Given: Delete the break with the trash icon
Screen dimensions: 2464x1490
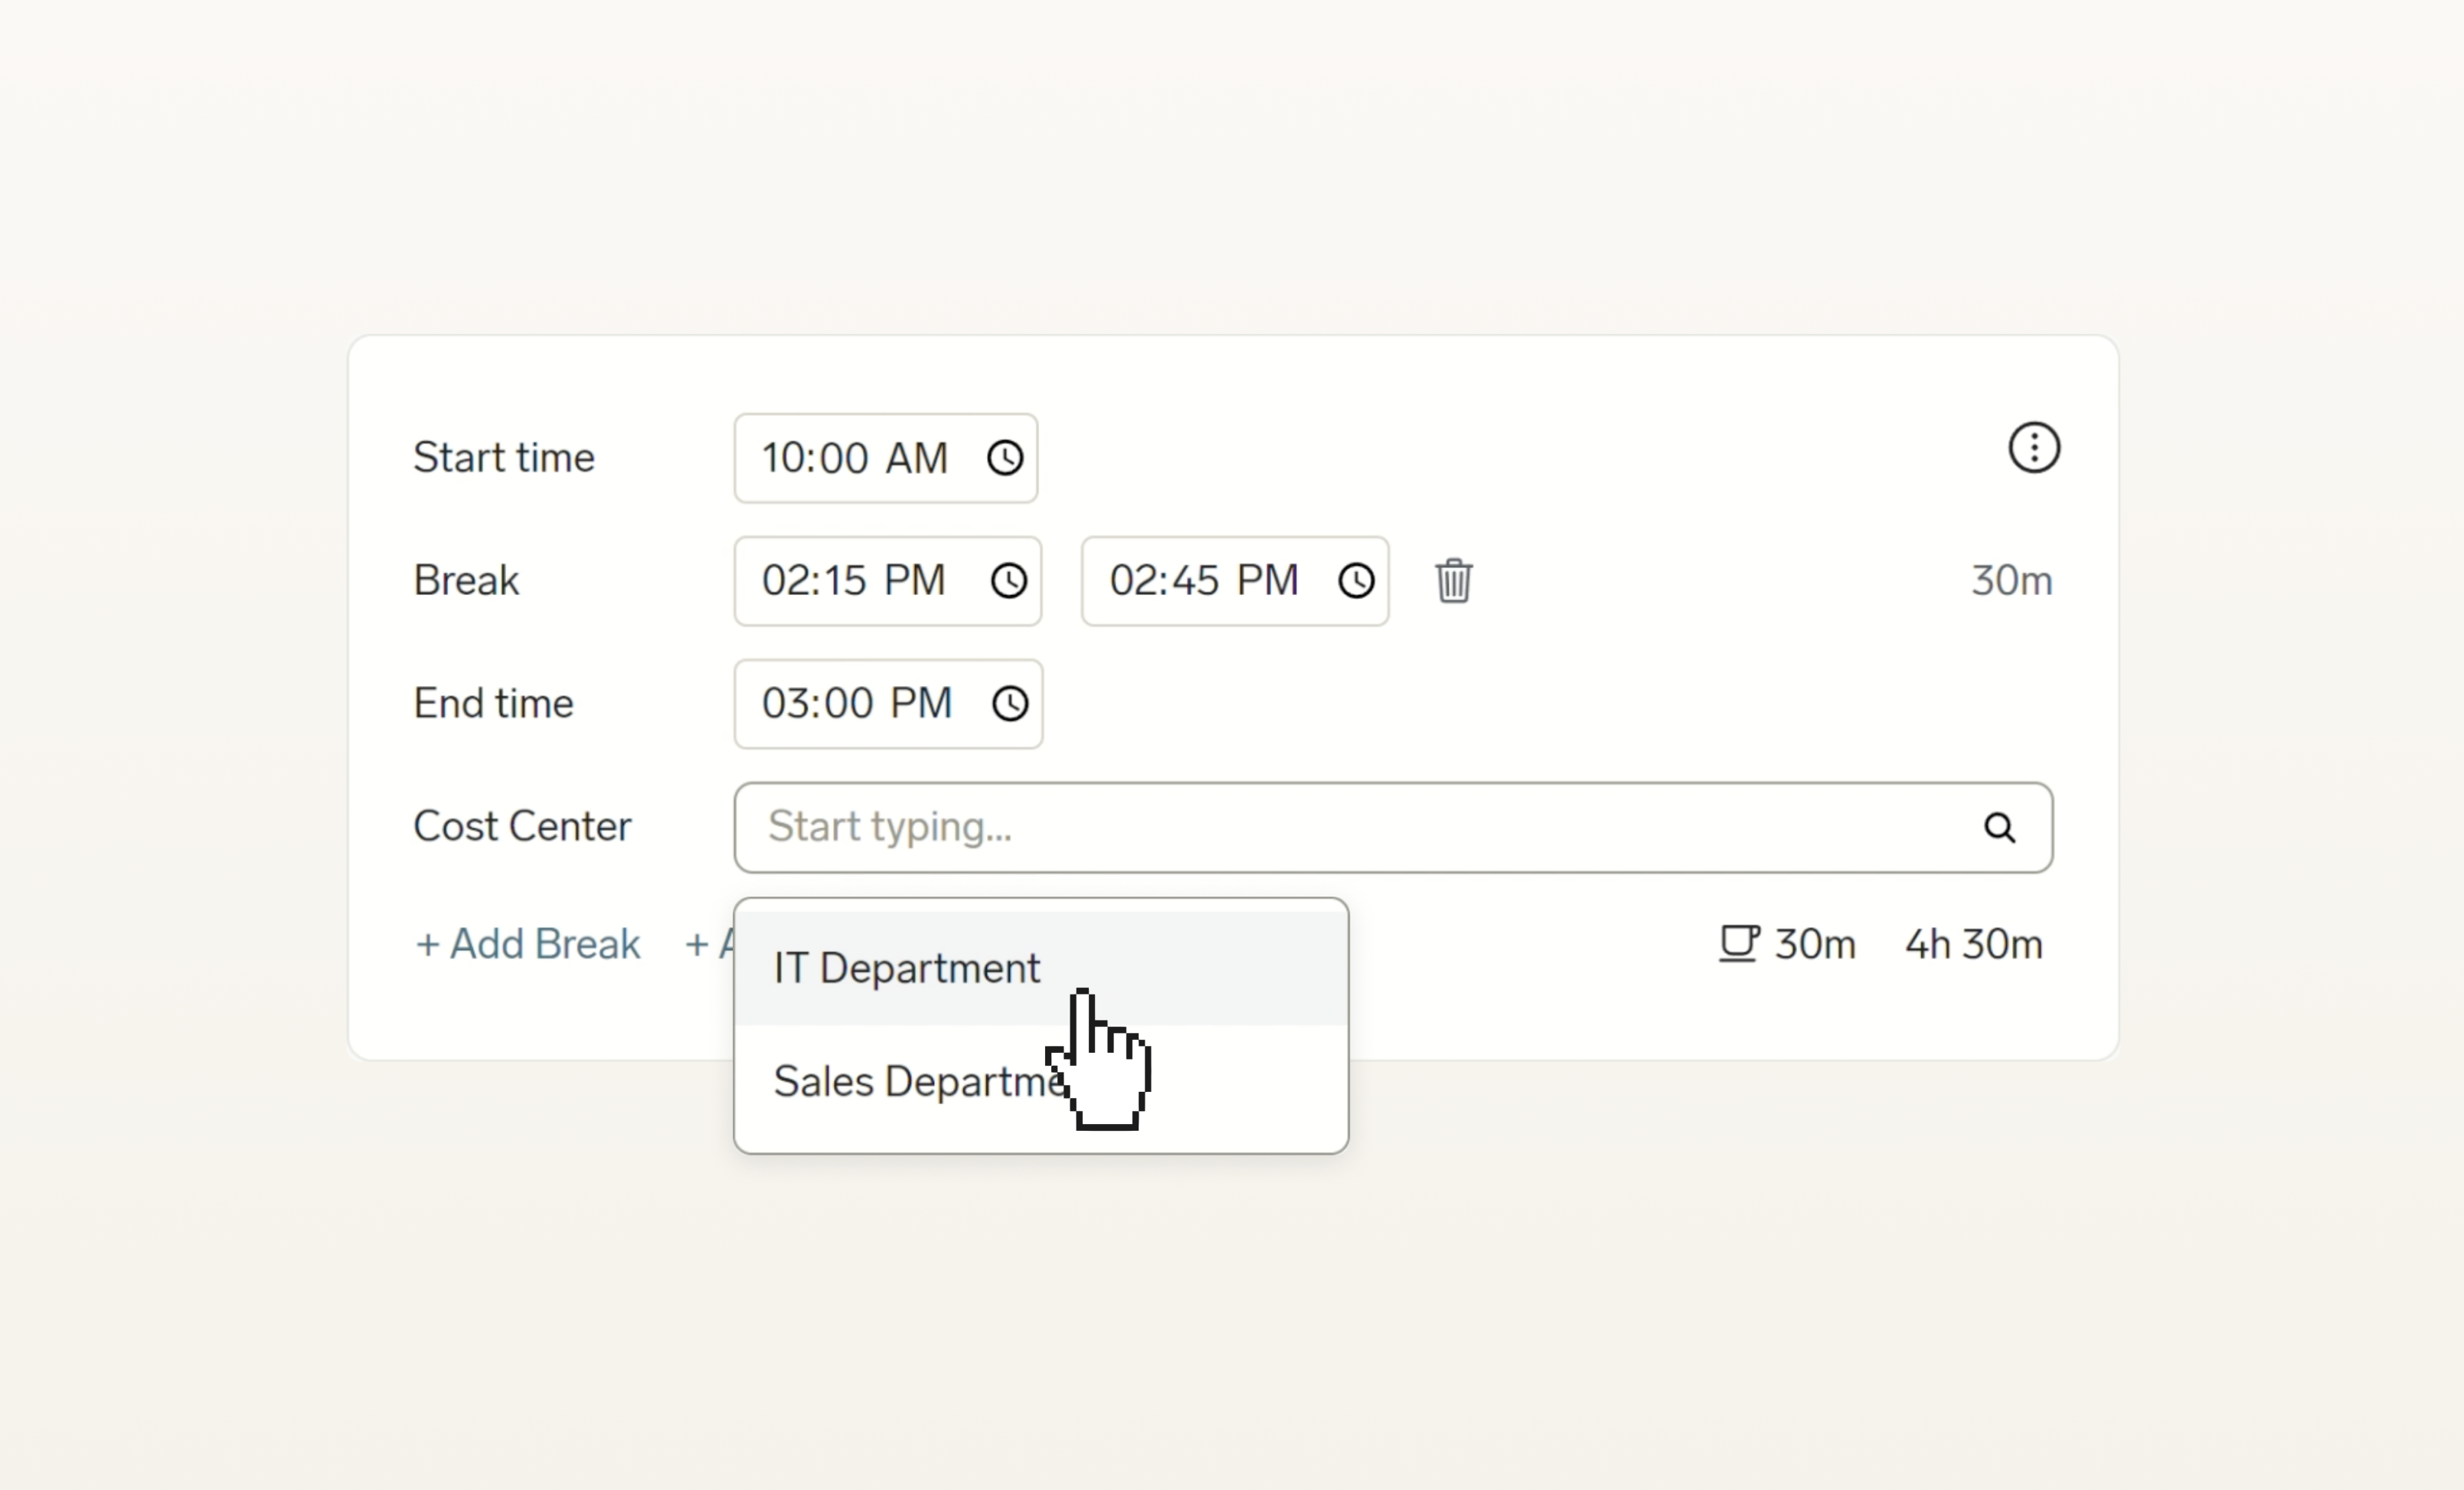Looking at the screenshot, I should 1454,580.
